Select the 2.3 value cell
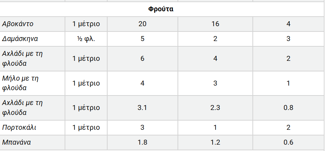Screen dimensions: 327x151 [x=215, y=108]
